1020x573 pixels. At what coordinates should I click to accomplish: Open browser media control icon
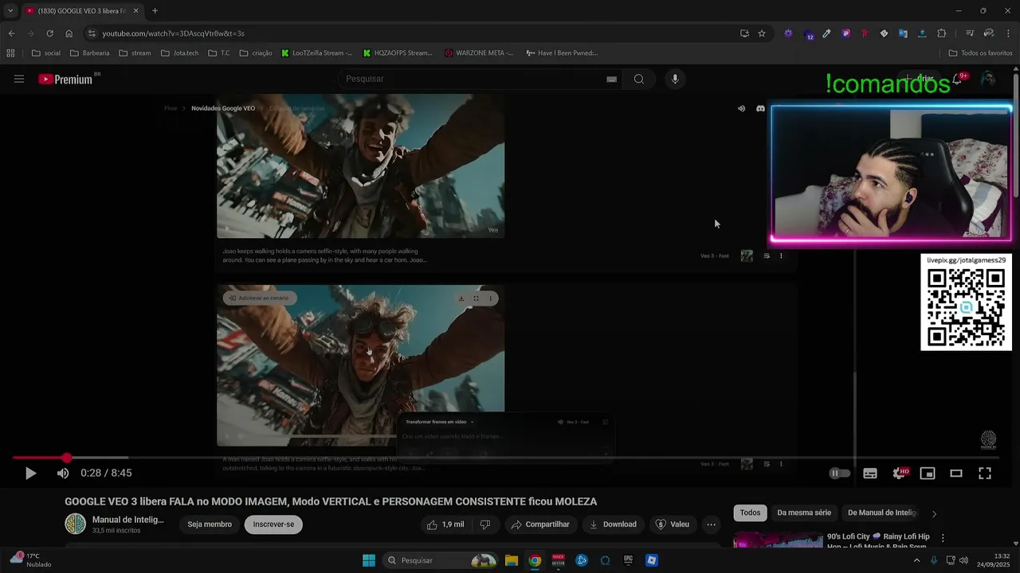click(970, 33)
